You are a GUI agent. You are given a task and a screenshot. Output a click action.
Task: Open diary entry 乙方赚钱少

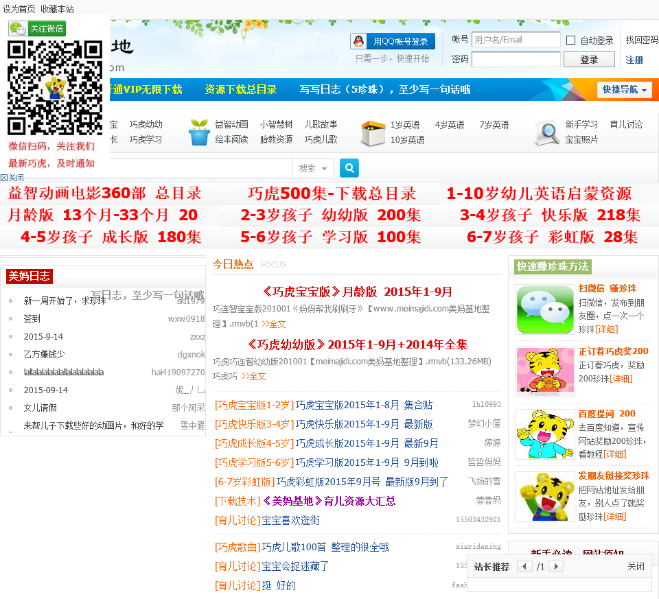(x=44, y=354)
